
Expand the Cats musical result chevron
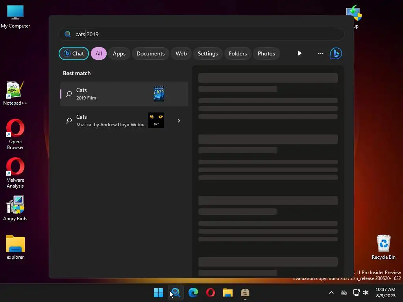179,121
